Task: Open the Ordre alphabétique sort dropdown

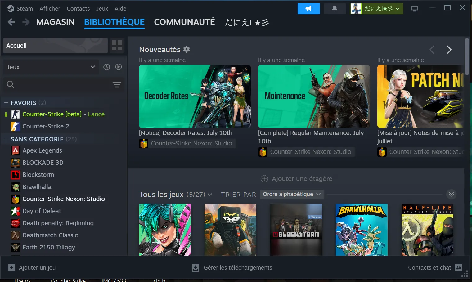Action: tap(292, 194)
